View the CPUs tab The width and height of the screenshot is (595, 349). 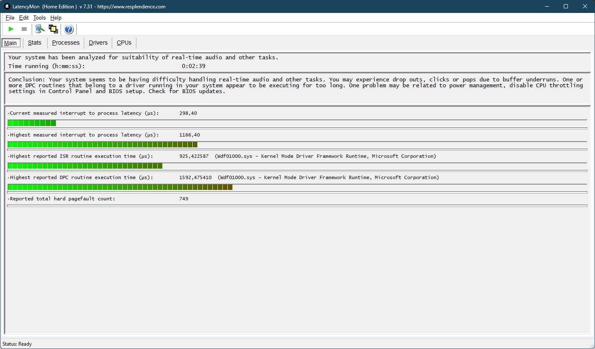click(x=124, y=43)
